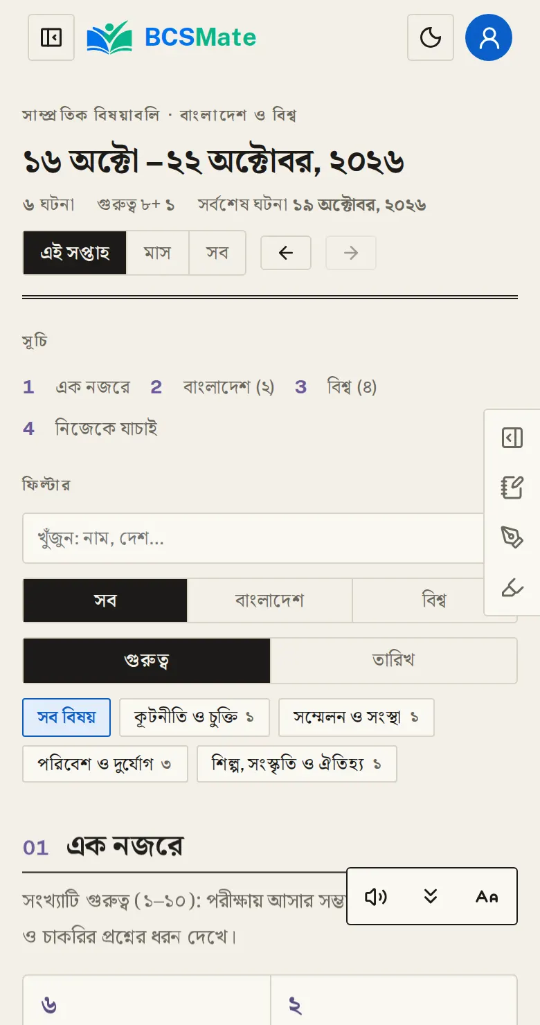Screen dimensions: 540x1025
Task: Skip down with double chevron icon
Action: [431, 897]
